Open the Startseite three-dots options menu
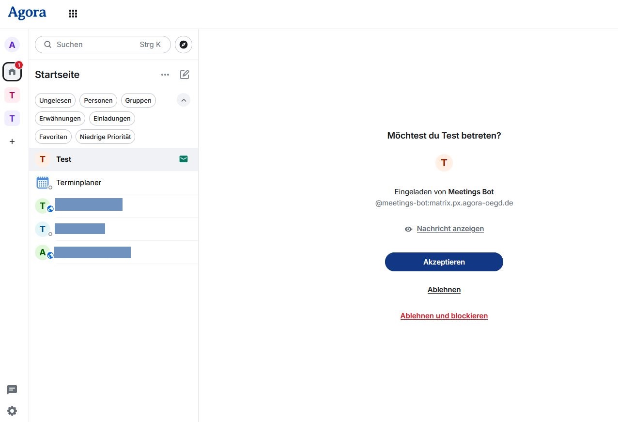 tap(165, 75)
